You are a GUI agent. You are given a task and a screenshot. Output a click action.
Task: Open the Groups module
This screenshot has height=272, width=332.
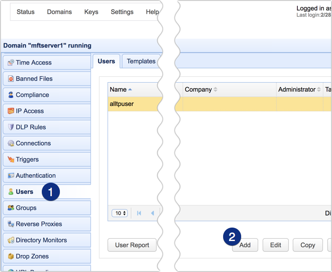[26, 208]
